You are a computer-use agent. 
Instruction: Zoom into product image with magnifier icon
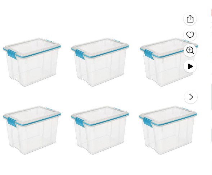click(x=190, y=50)
